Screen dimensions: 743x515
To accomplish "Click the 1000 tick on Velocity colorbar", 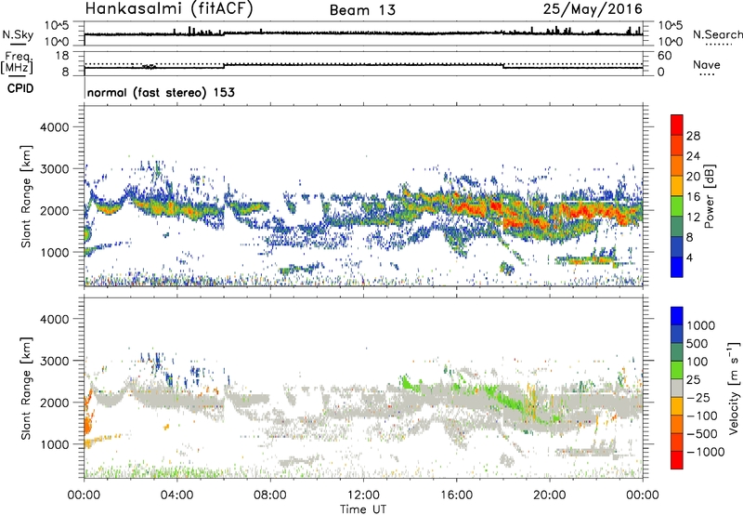I will pos(701,325).
